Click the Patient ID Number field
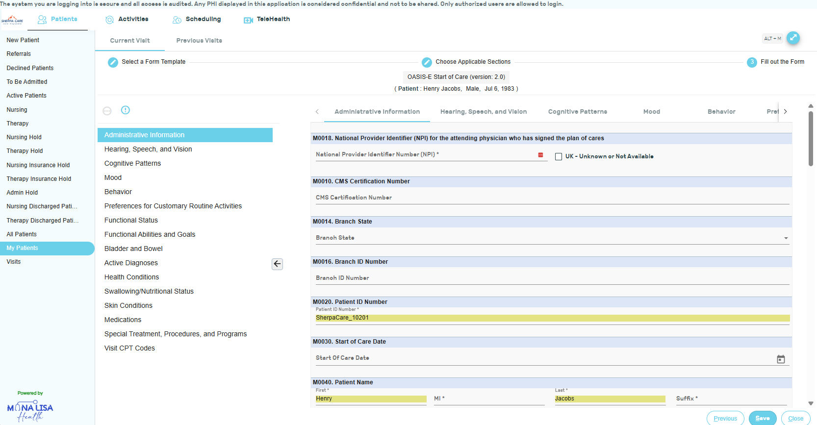The width and height of the screenshot is (817, 425). (x=552, y=318)
